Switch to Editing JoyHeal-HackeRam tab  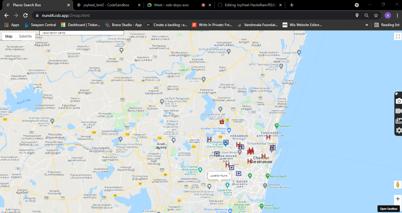(250, 5)
